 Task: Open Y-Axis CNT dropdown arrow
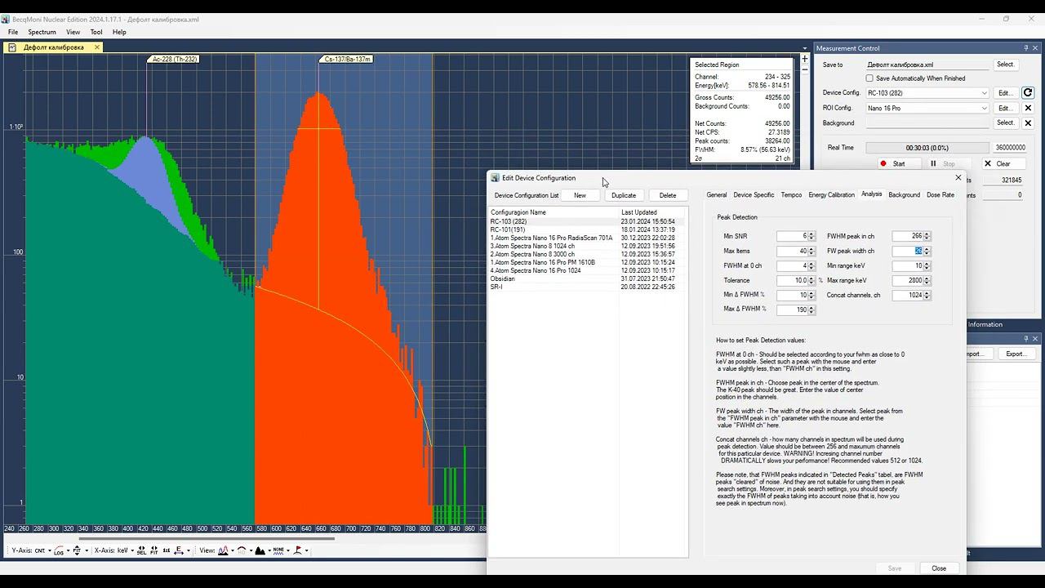tap(49, 550)
